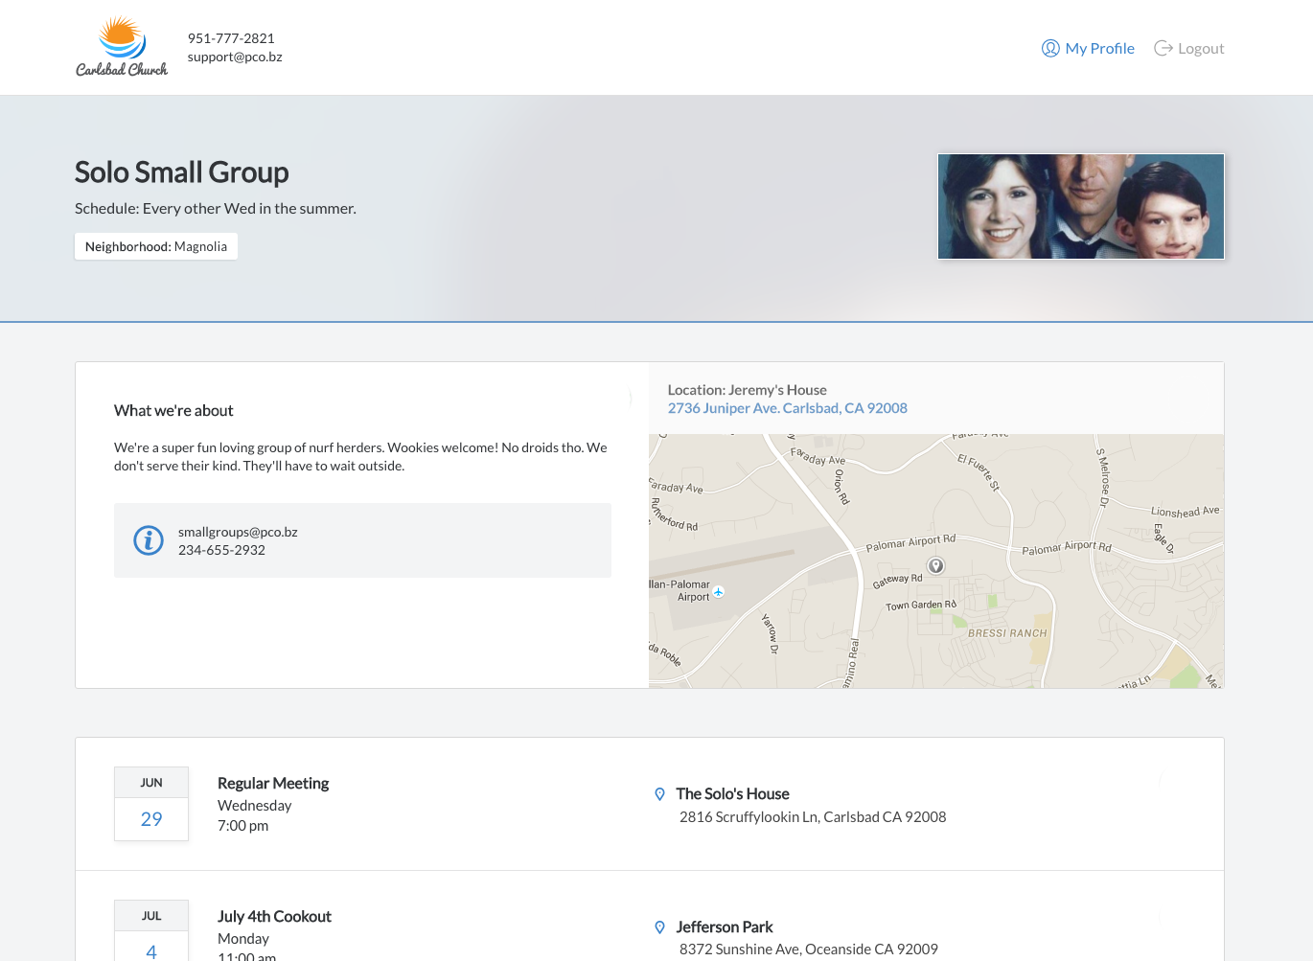Viewport: 1313px width, 961px height.
Task: Click the Logout label
Action: point(1202,47)
